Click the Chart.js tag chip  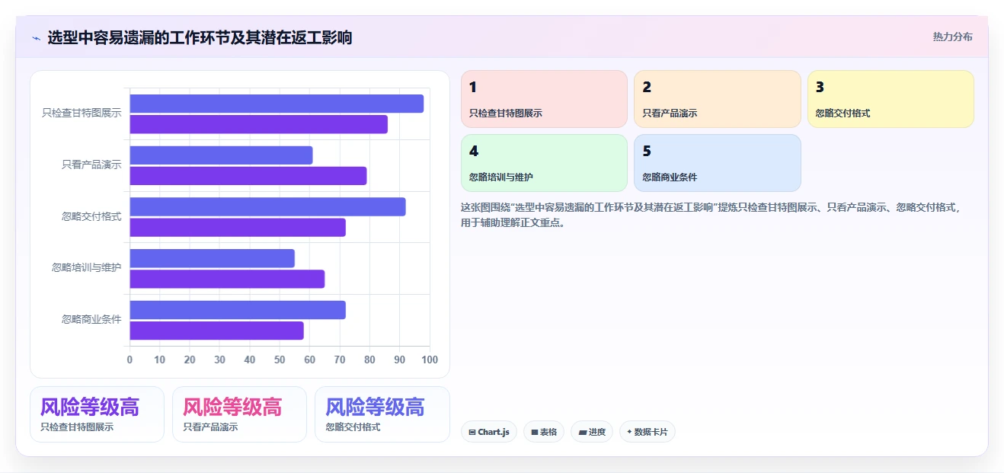click(x=488, y=432)
